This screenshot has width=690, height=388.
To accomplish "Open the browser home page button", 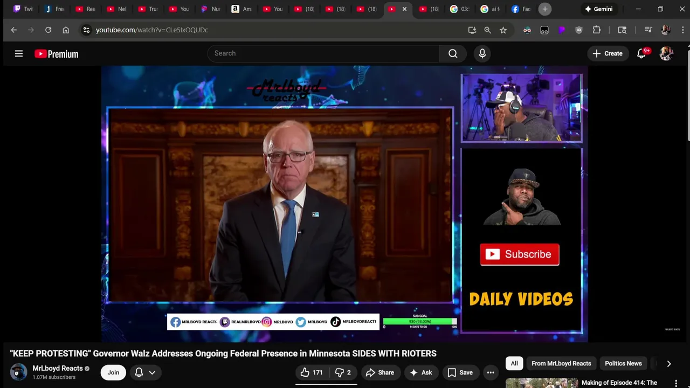I will tap(66, 30).
